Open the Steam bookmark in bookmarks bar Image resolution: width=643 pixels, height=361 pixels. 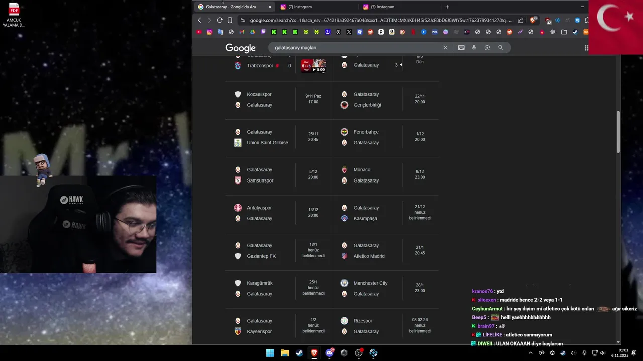pyautogui.click(x=575, y=32)
